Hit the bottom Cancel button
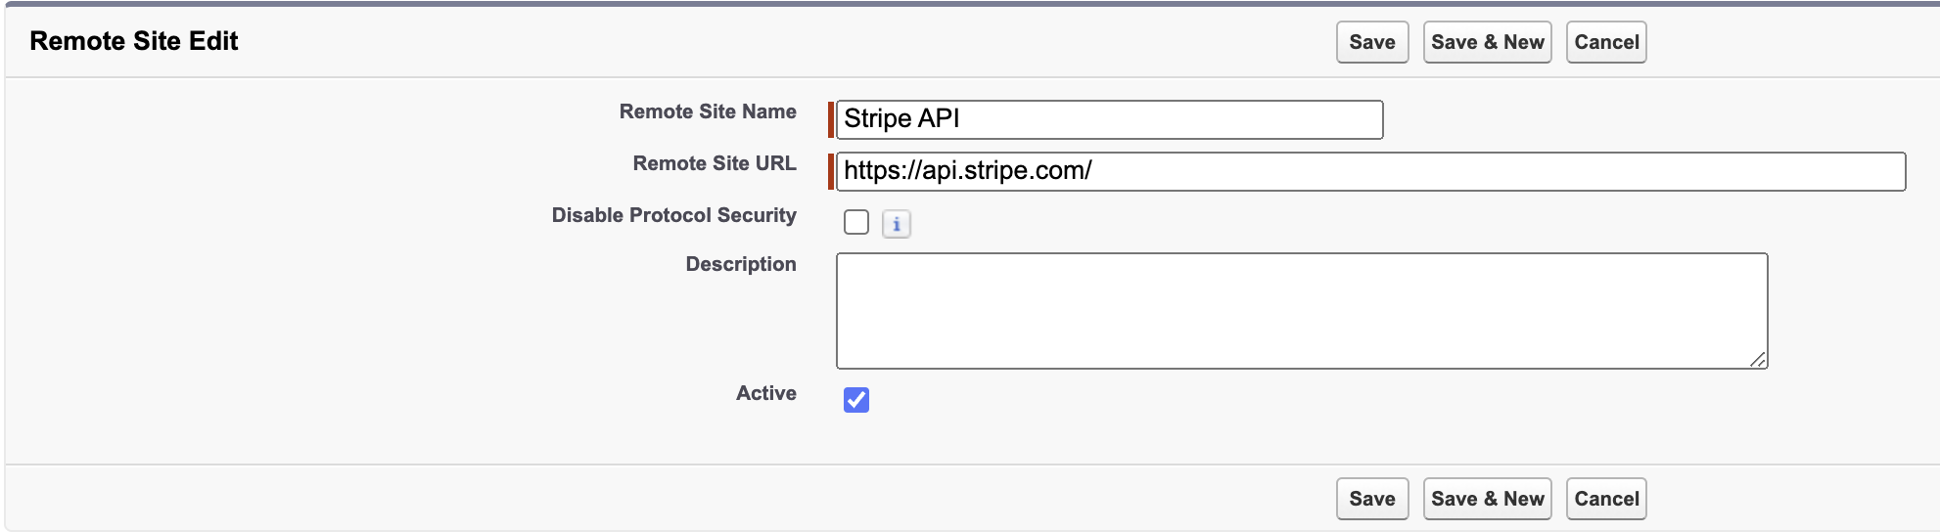 pos(1605,499)
